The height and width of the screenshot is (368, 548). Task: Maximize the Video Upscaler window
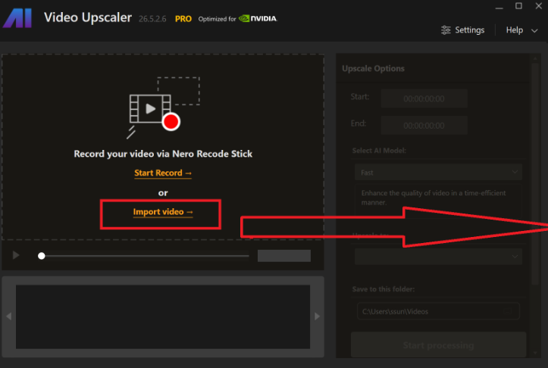518,6
